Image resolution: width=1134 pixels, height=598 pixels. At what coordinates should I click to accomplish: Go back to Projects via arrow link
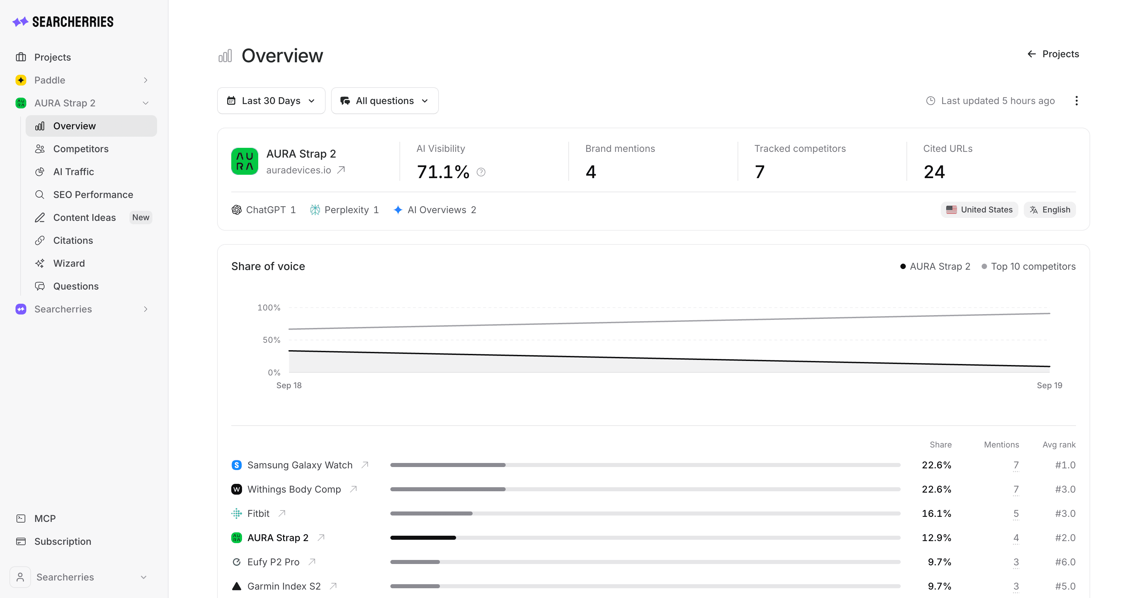1053,54
